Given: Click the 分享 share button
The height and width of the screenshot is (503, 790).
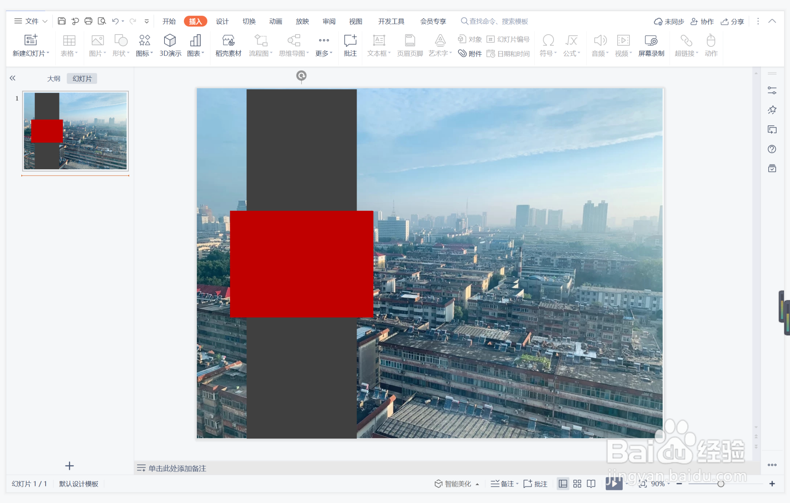Looking at the screenshot, I should pos(733,21).
